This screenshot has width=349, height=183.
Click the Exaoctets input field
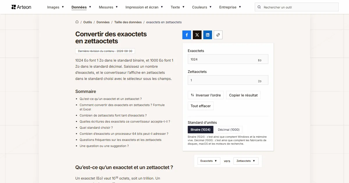[228, 59]
